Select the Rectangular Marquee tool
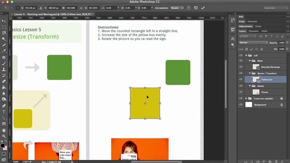Image resolution: width=290 pixels, height=163 pixels. click(x=4, y=27)
